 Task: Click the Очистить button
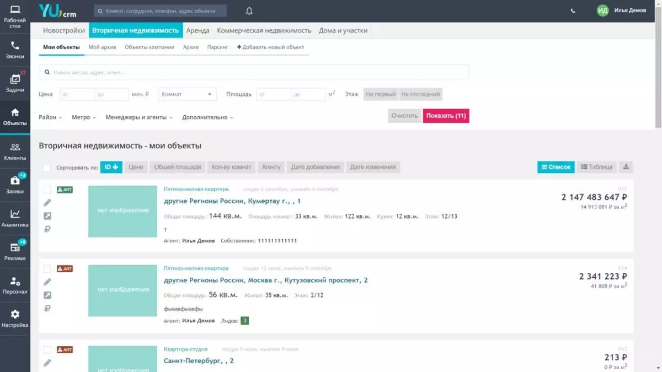pos(405,116)
